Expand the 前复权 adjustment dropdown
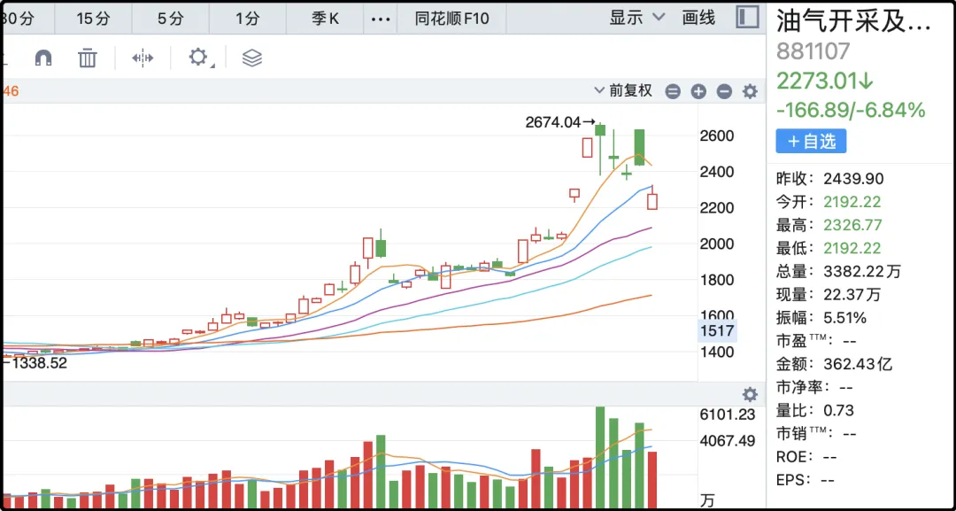 [x=624, y=90]
